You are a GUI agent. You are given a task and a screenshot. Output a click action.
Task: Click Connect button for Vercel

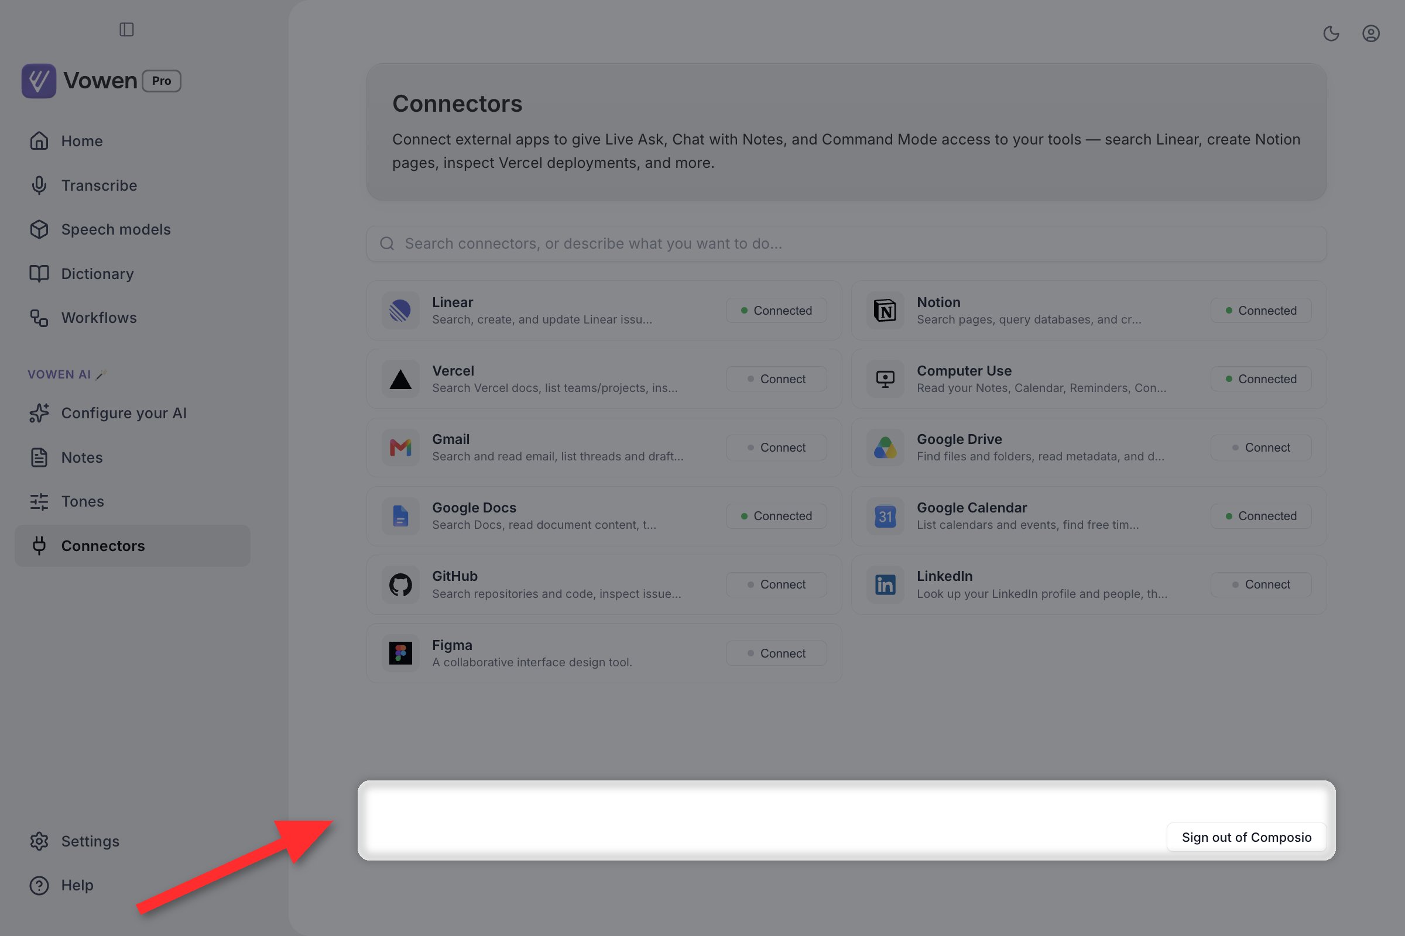(776, 379)
